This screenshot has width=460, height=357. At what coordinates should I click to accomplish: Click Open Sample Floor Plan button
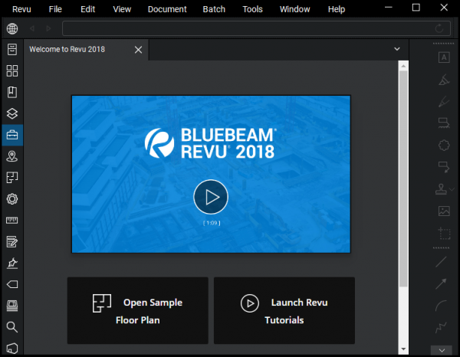pyautogui.click(x=137, y=311)
